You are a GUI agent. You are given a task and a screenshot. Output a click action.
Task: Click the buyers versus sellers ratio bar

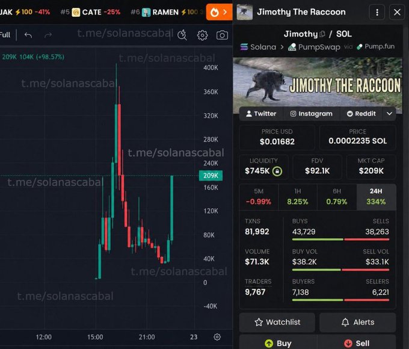[340, 300]
